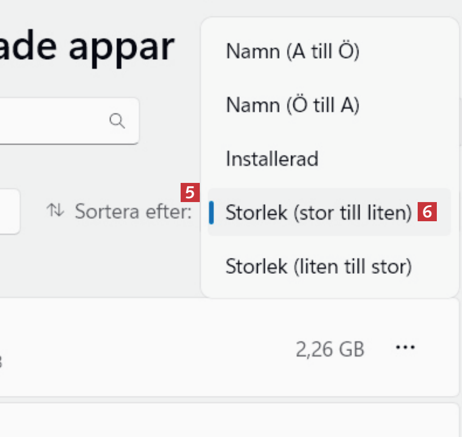Click the magnifier icon in search box

117,120
